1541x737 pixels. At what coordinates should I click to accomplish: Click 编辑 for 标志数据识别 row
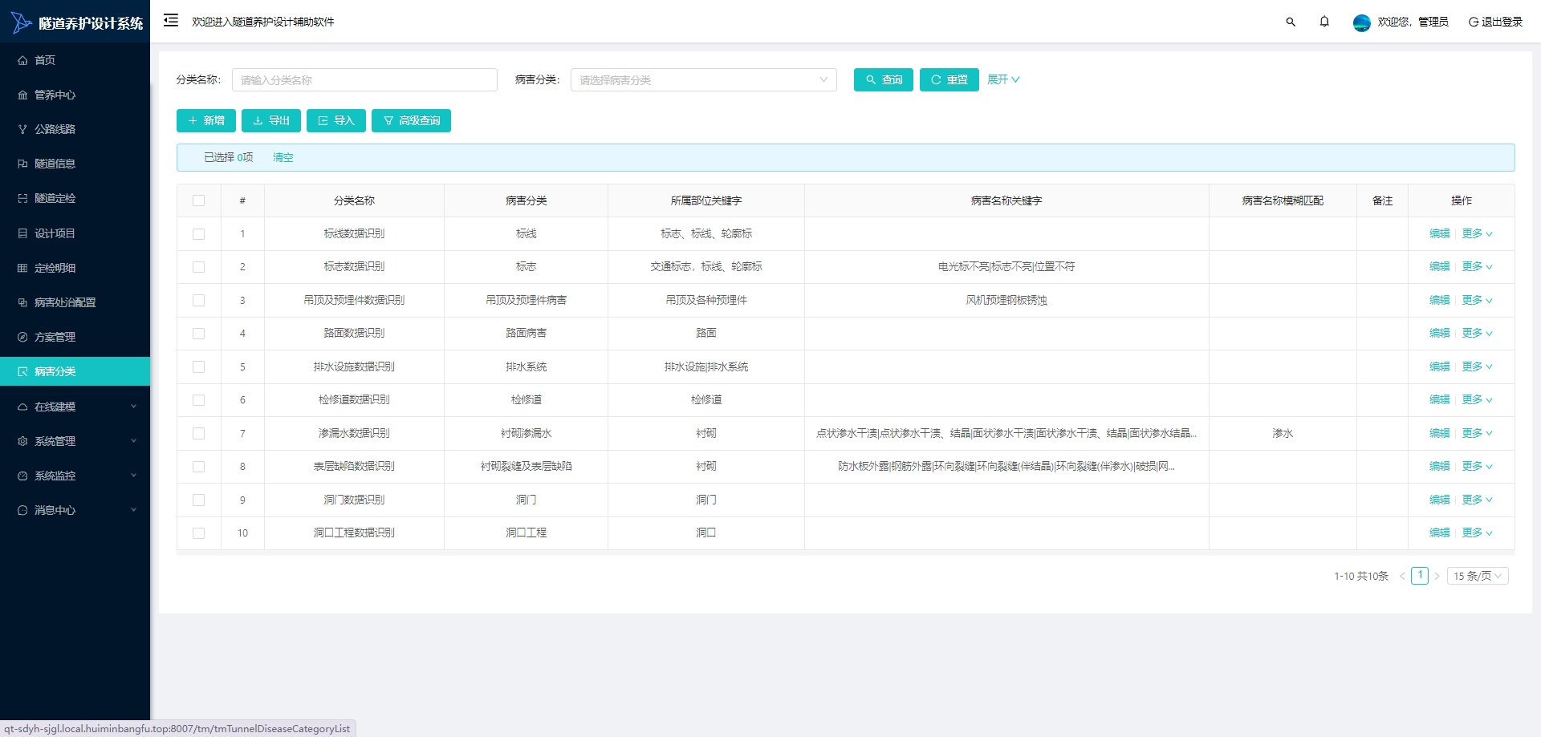[1440, 266]
